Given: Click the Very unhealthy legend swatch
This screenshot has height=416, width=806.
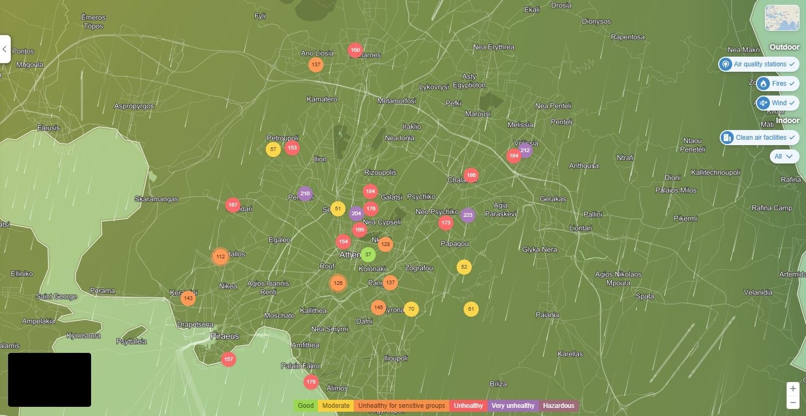Looking at the screenshot, I should pyautogui.click(x=512, y=406).
